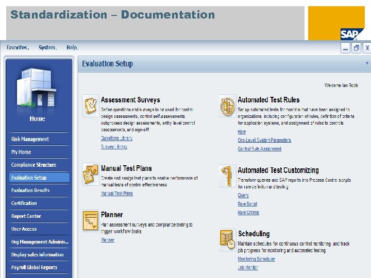Open the Rule Script link
The width and height of the screenshot is (371, 278).
pyautogui.click(x=247, y=204)
